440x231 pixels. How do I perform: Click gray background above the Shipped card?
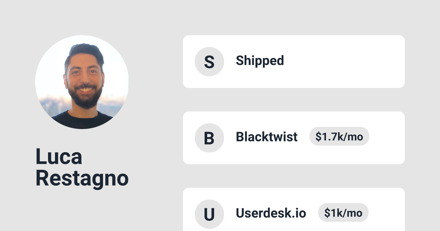293,18
